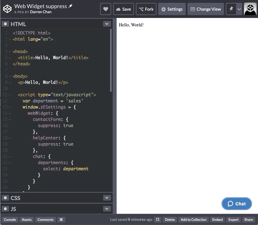Open the user avatar menu
This screenshot has width=258, height=225.
point(250,9)
